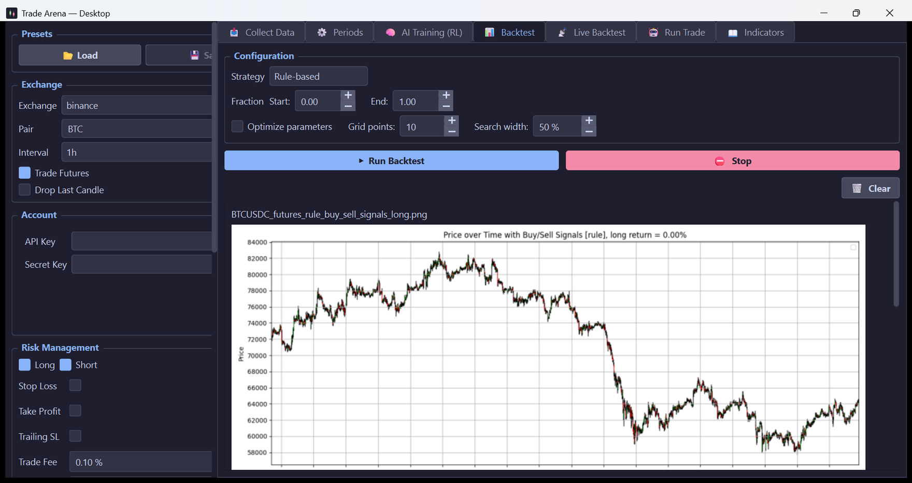Click the left panel vertical scrollbar
The image size is (912, 483).
point(215,137)
